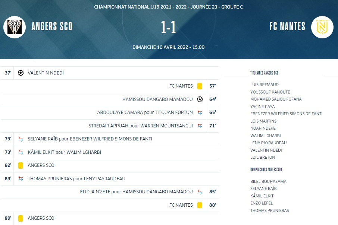Click the yellow card icon at 89'
The image size is (338, 225).
click(x=21, y=218)
